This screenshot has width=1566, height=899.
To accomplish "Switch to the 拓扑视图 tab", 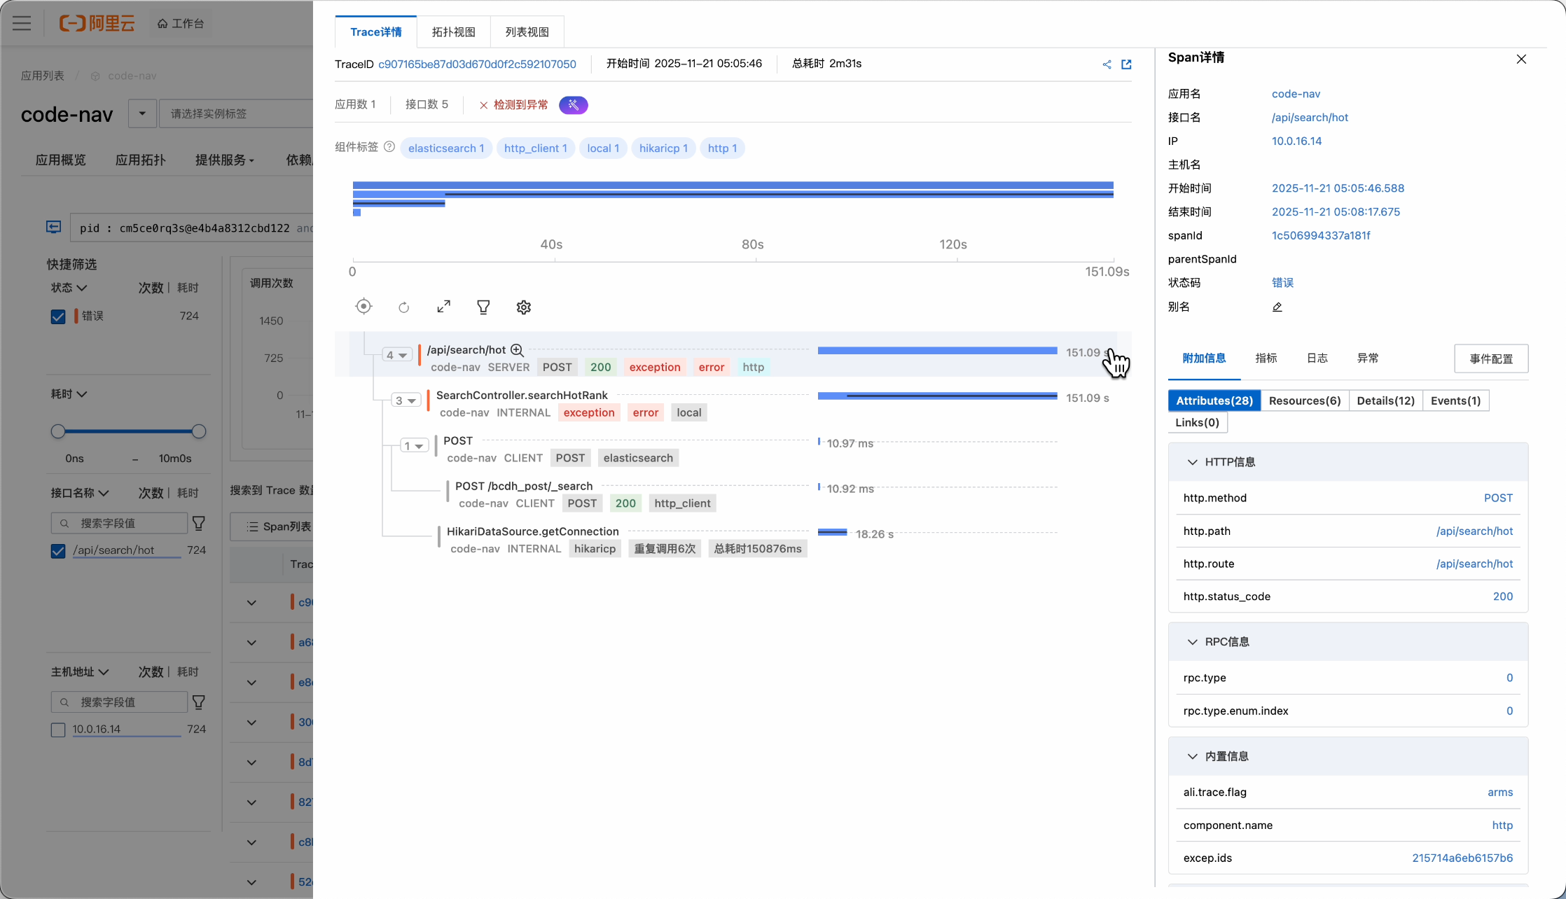I will (453, 32).
